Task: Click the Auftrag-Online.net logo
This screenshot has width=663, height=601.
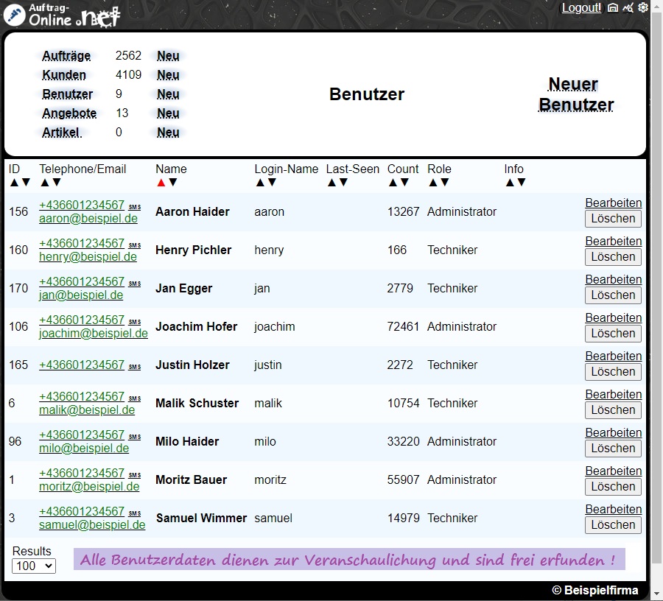Action: pos(62,14)
